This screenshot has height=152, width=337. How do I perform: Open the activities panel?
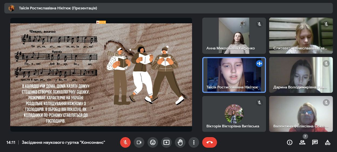(x=328, y=142)
